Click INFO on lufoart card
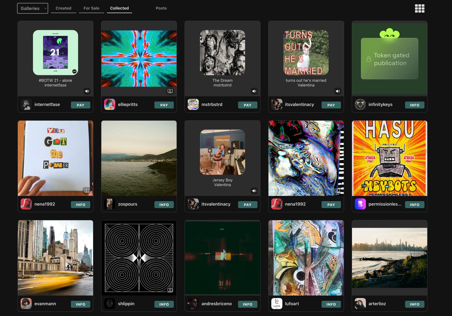452x316 pixels. point(331,304)
